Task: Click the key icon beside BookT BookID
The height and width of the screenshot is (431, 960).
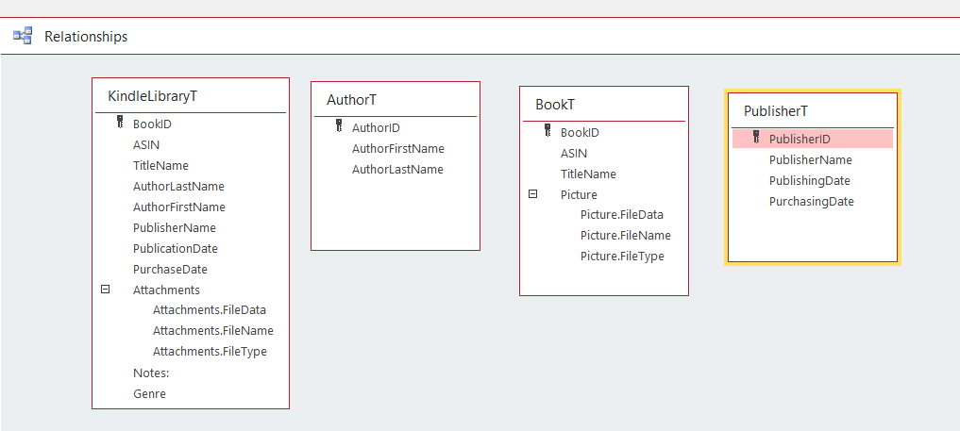Action: click(x=547, y=132)
